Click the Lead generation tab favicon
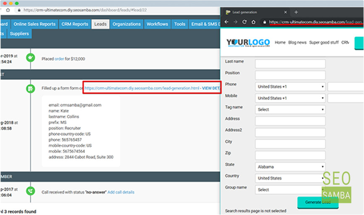 [x=228, y=12]
